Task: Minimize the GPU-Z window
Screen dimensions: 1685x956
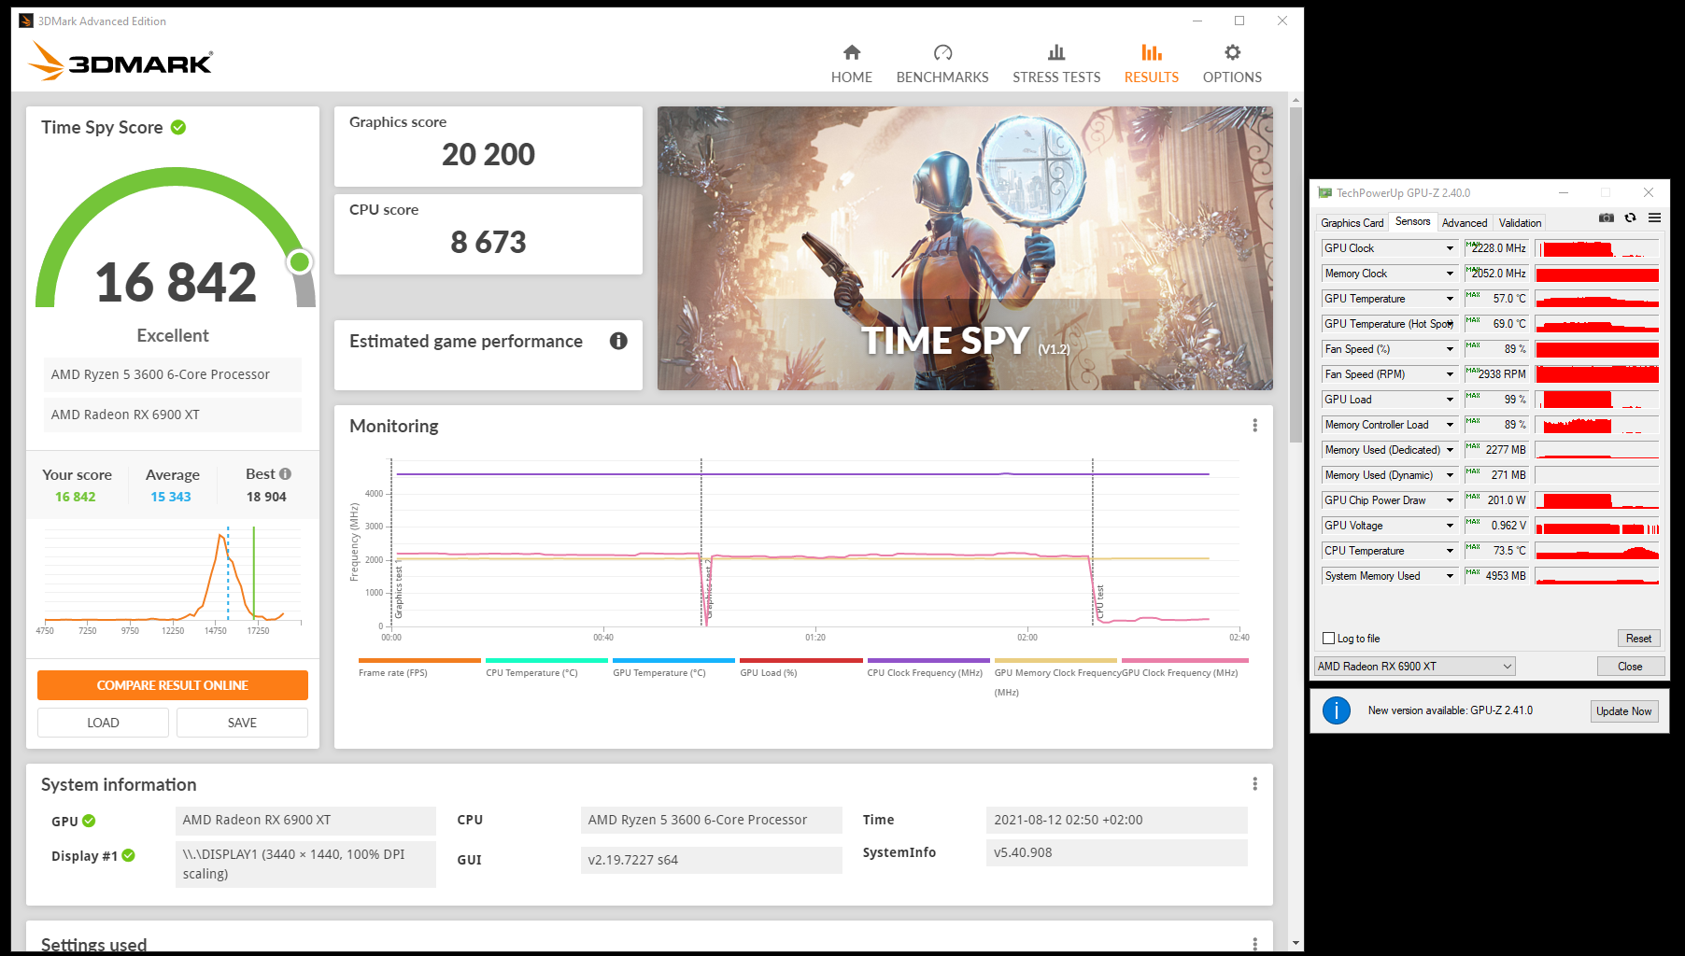Action: pyautogui.click(x=1563, y=193)
